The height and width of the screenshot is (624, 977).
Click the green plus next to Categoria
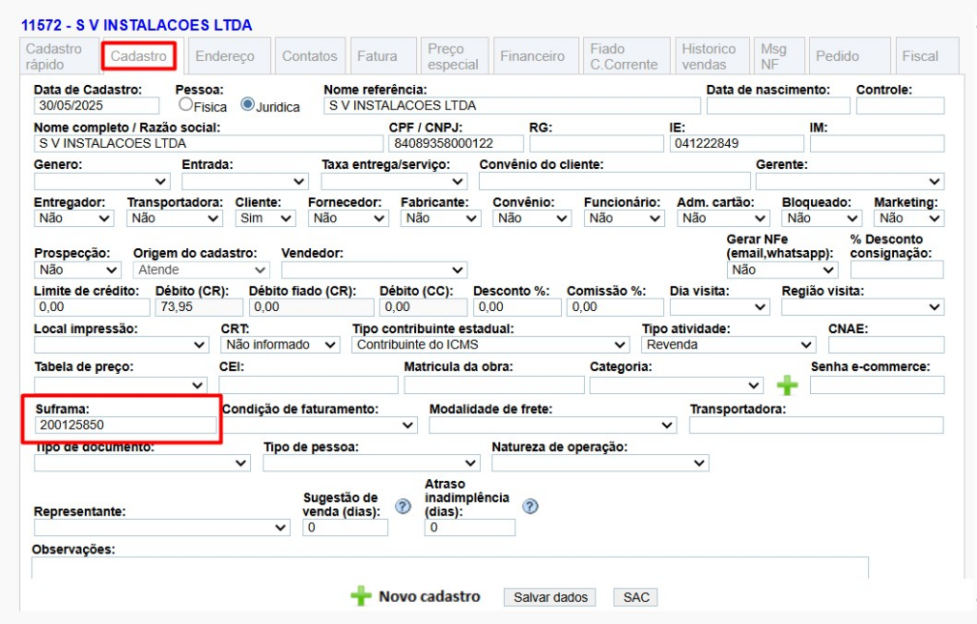click(788, 385)
